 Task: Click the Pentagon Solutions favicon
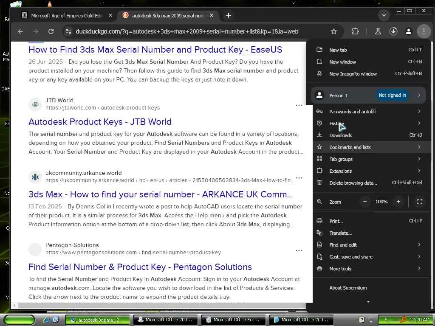35,250
